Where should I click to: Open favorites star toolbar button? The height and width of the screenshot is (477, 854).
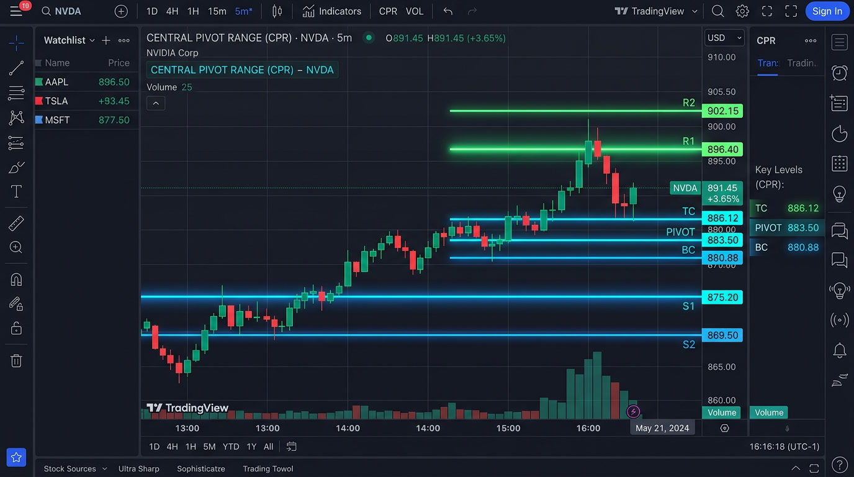point(16,457)
